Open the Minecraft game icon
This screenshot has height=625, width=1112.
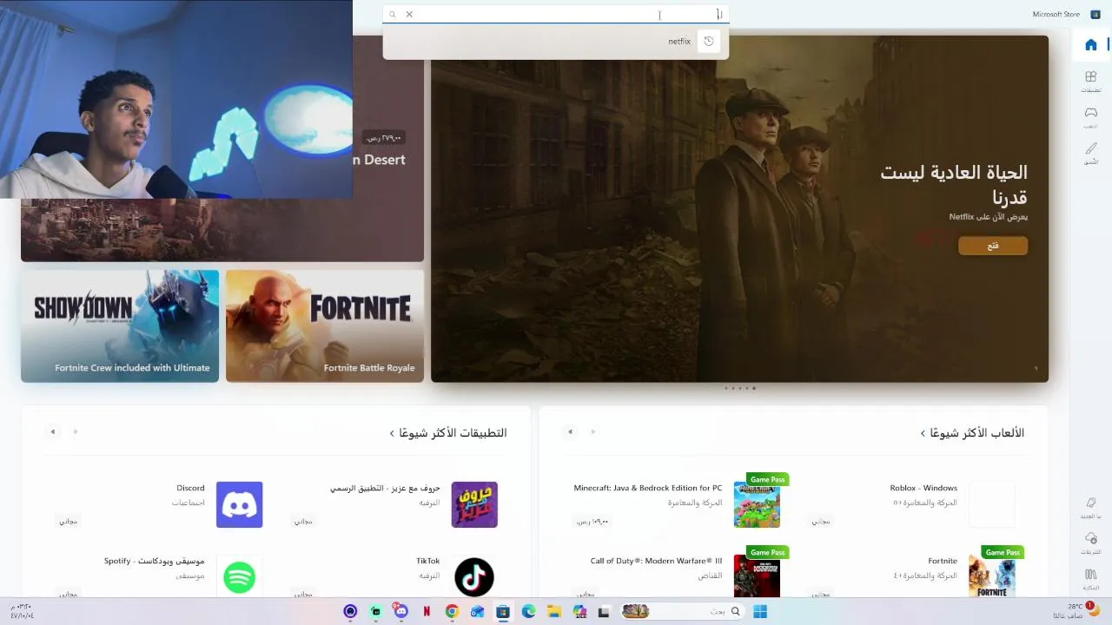[x=757, y=504]
